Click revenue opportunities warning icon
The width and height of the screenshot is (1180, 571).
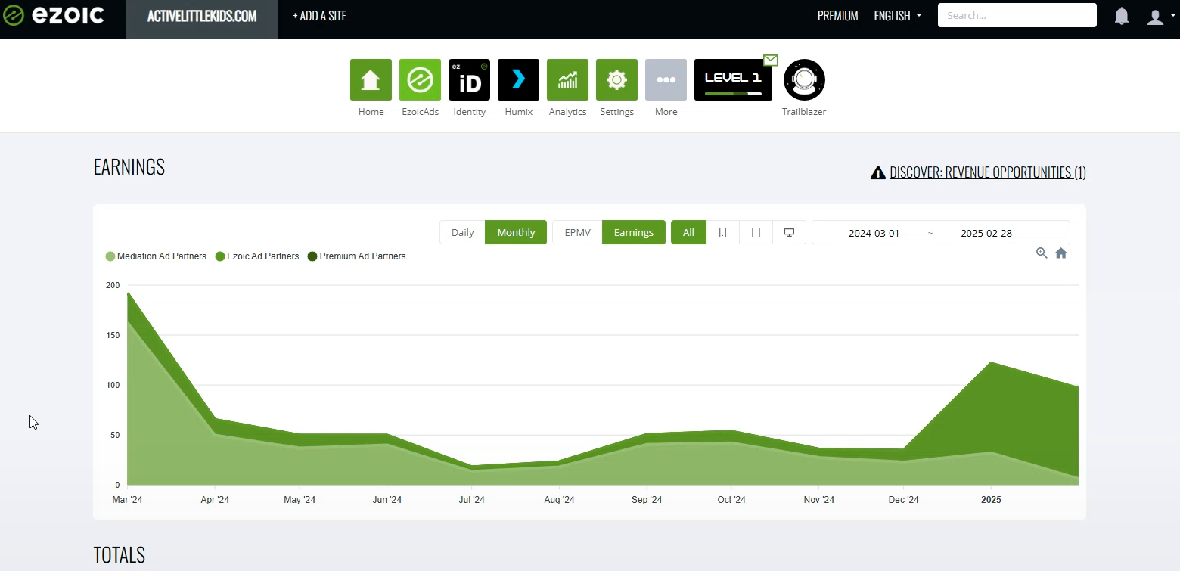click(x=877, y=172)
